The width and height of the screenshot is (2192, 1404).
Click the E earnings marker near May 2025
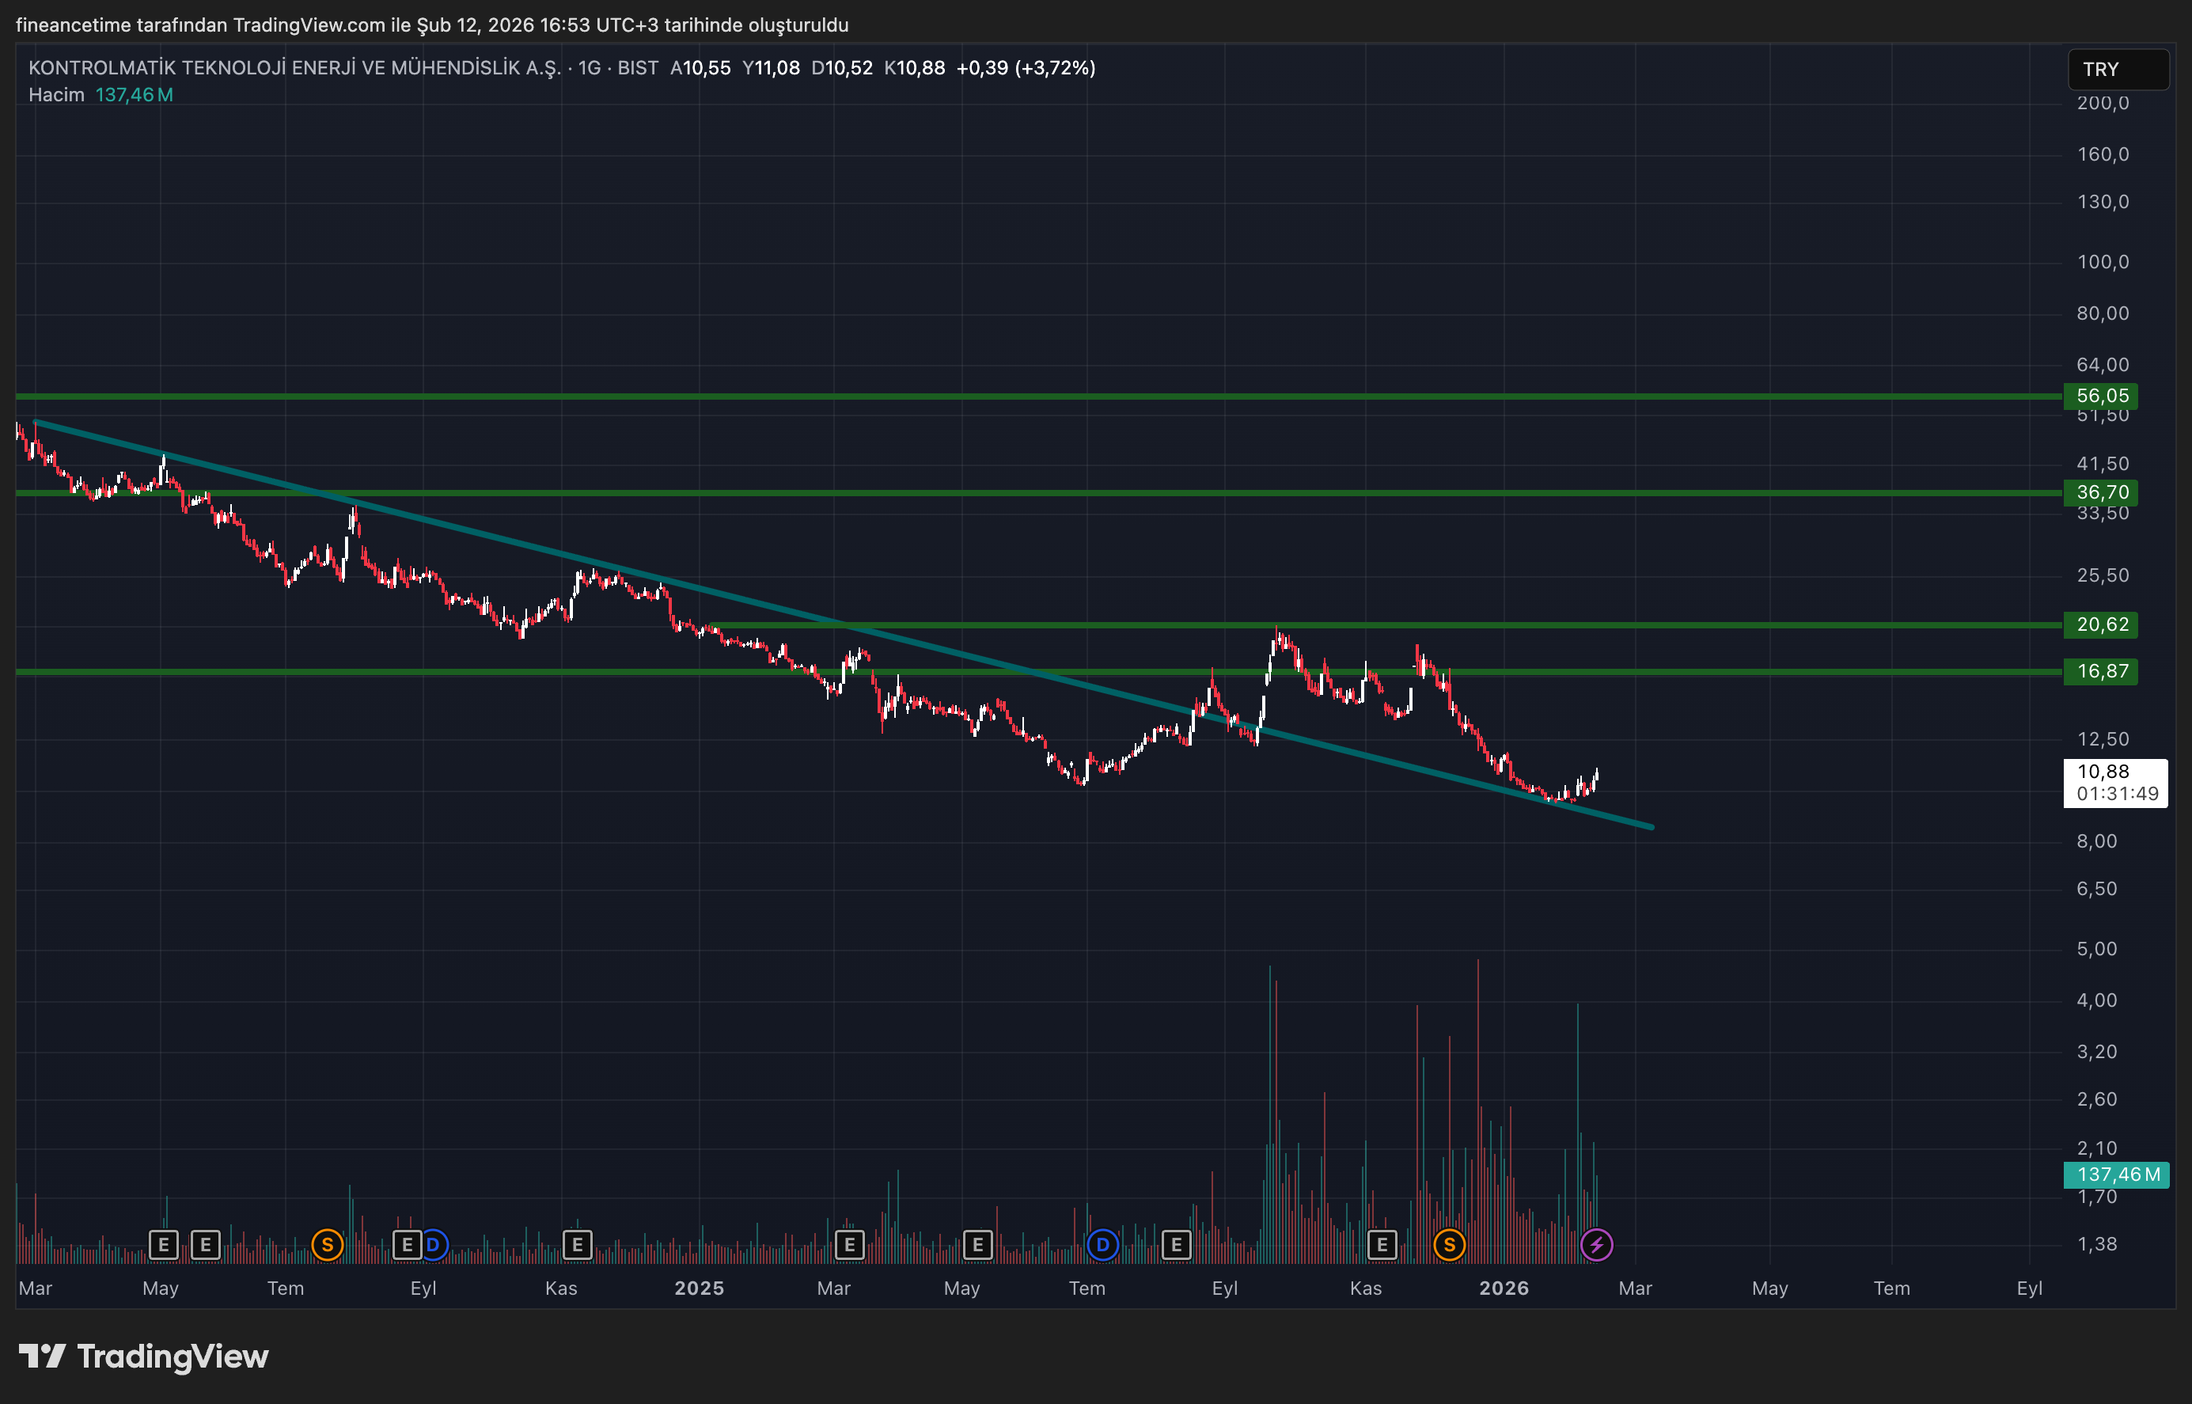coord(978,1244)
